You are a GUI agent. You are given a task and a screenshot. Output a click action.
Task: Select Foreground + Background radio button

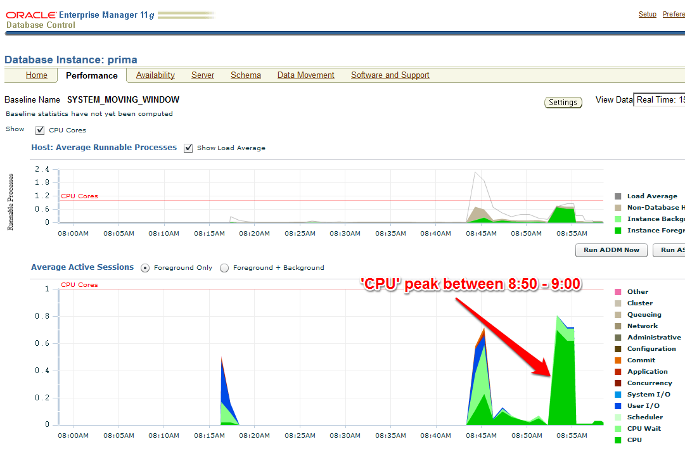point(224,268)
